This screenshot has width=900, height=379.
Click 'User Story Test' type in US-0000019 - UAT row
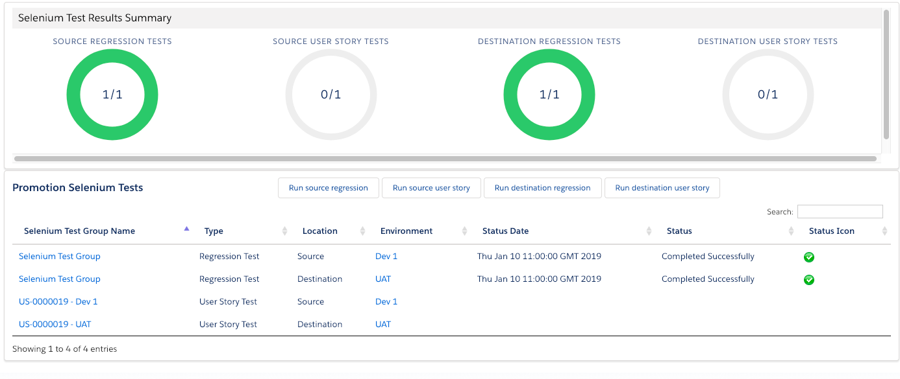(228, 325)
